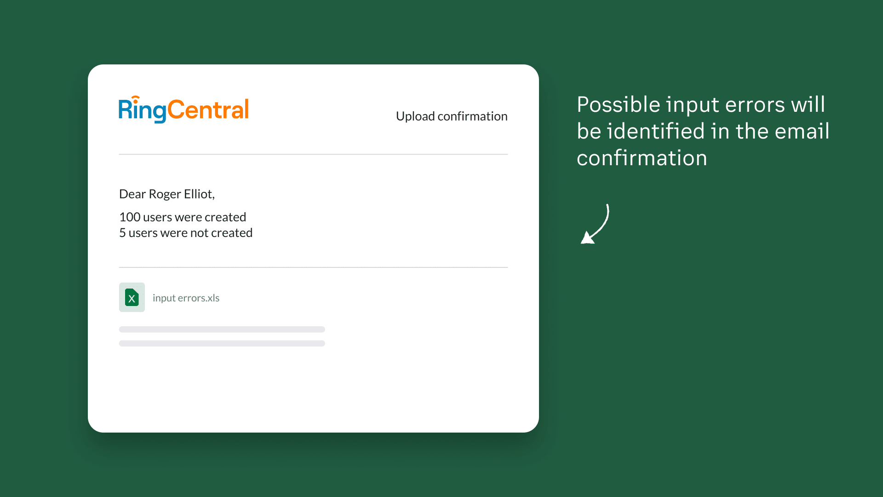
Task: Click the divider line above the attachment
Action: (x=313, y=267)
